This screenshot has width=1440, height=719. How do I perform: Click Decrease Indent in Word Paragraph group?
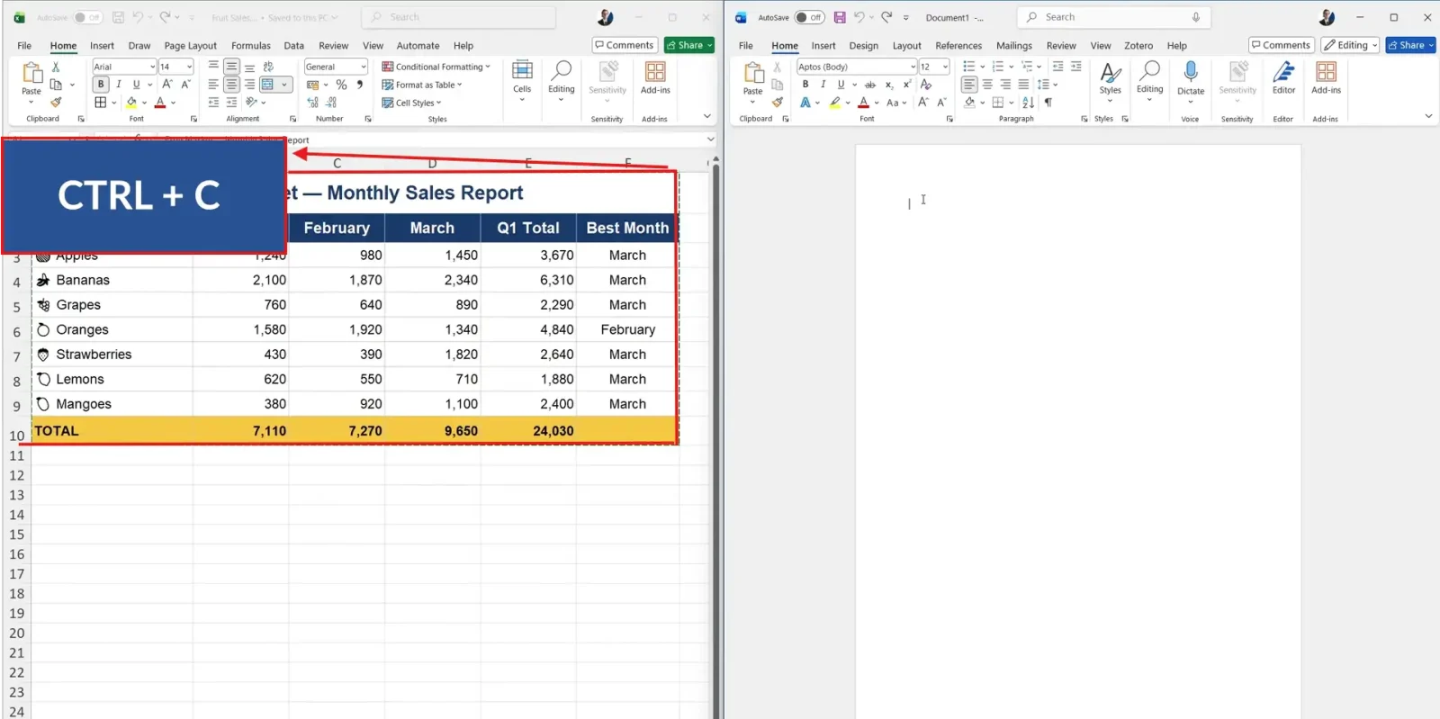pos(1057,67)
